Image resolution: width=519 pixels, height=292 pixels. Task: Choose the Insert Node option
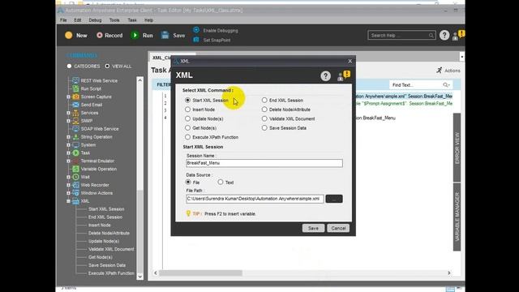click(x=187, y=109)
